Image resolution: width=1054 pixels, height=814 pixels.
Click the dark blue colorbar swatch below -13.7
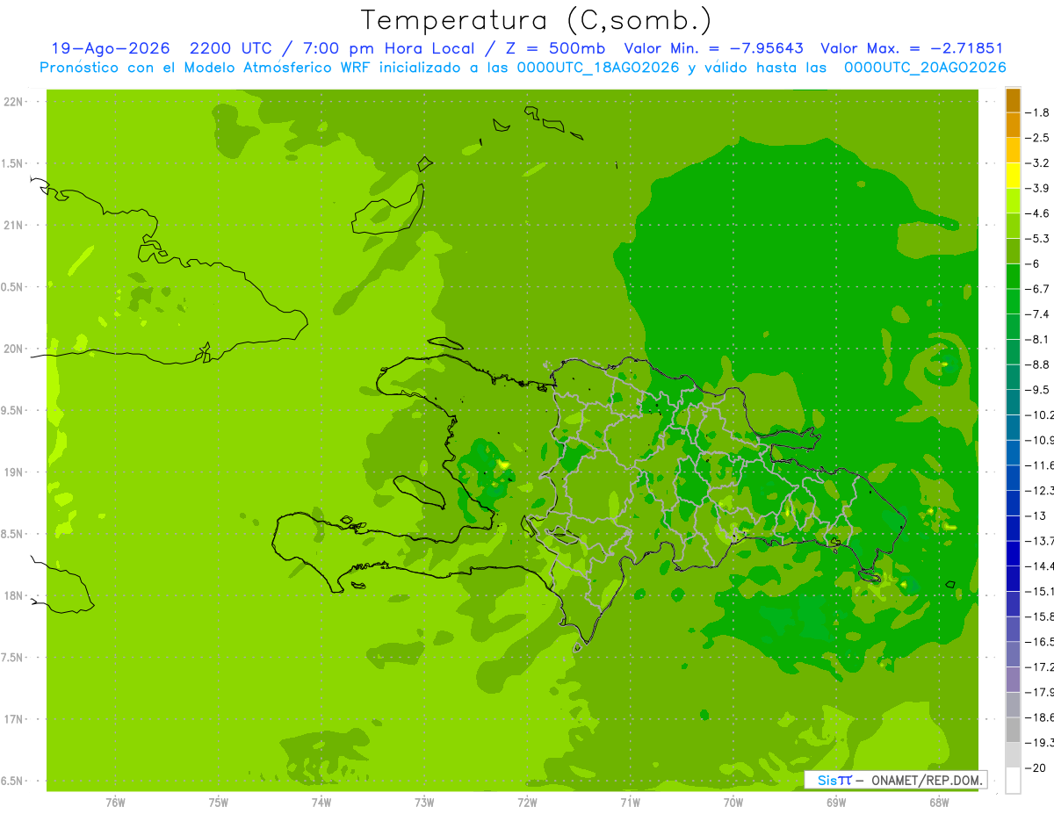pyautogui.click(x=1013, y=553)
